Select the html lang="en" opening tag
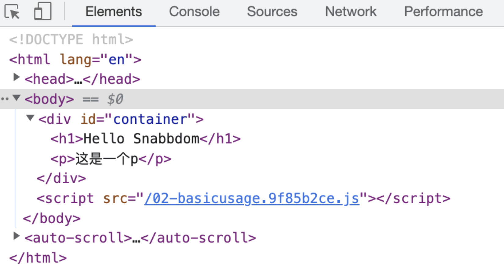The height and width of the screenshot is (273, 504). 75,60
